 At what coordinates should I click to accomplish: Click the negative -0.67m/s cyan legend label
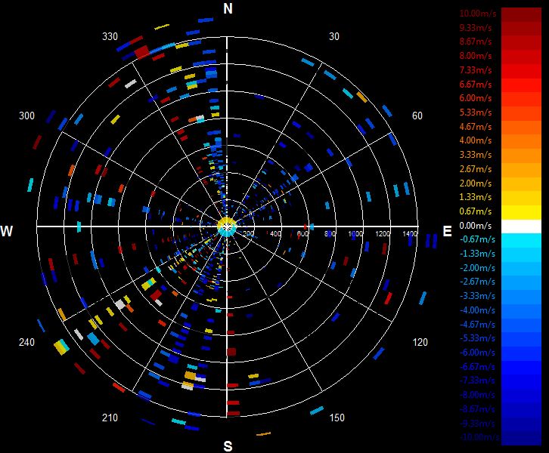click(477, 239)
